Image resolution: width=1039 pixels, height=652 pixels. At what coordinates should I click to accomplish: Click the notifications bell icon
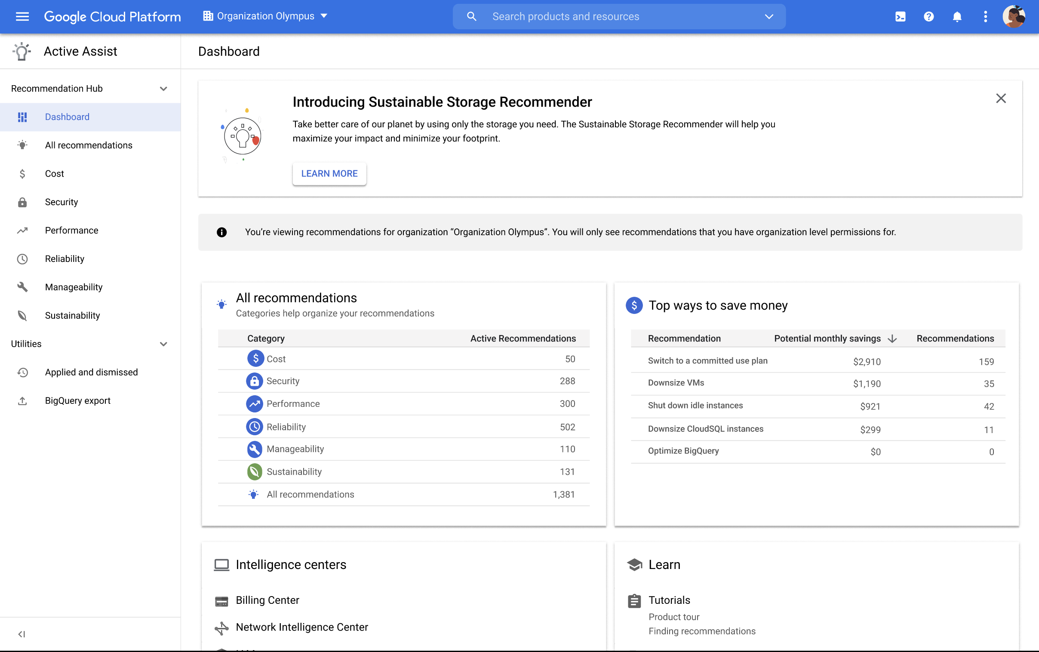(956, 16)
